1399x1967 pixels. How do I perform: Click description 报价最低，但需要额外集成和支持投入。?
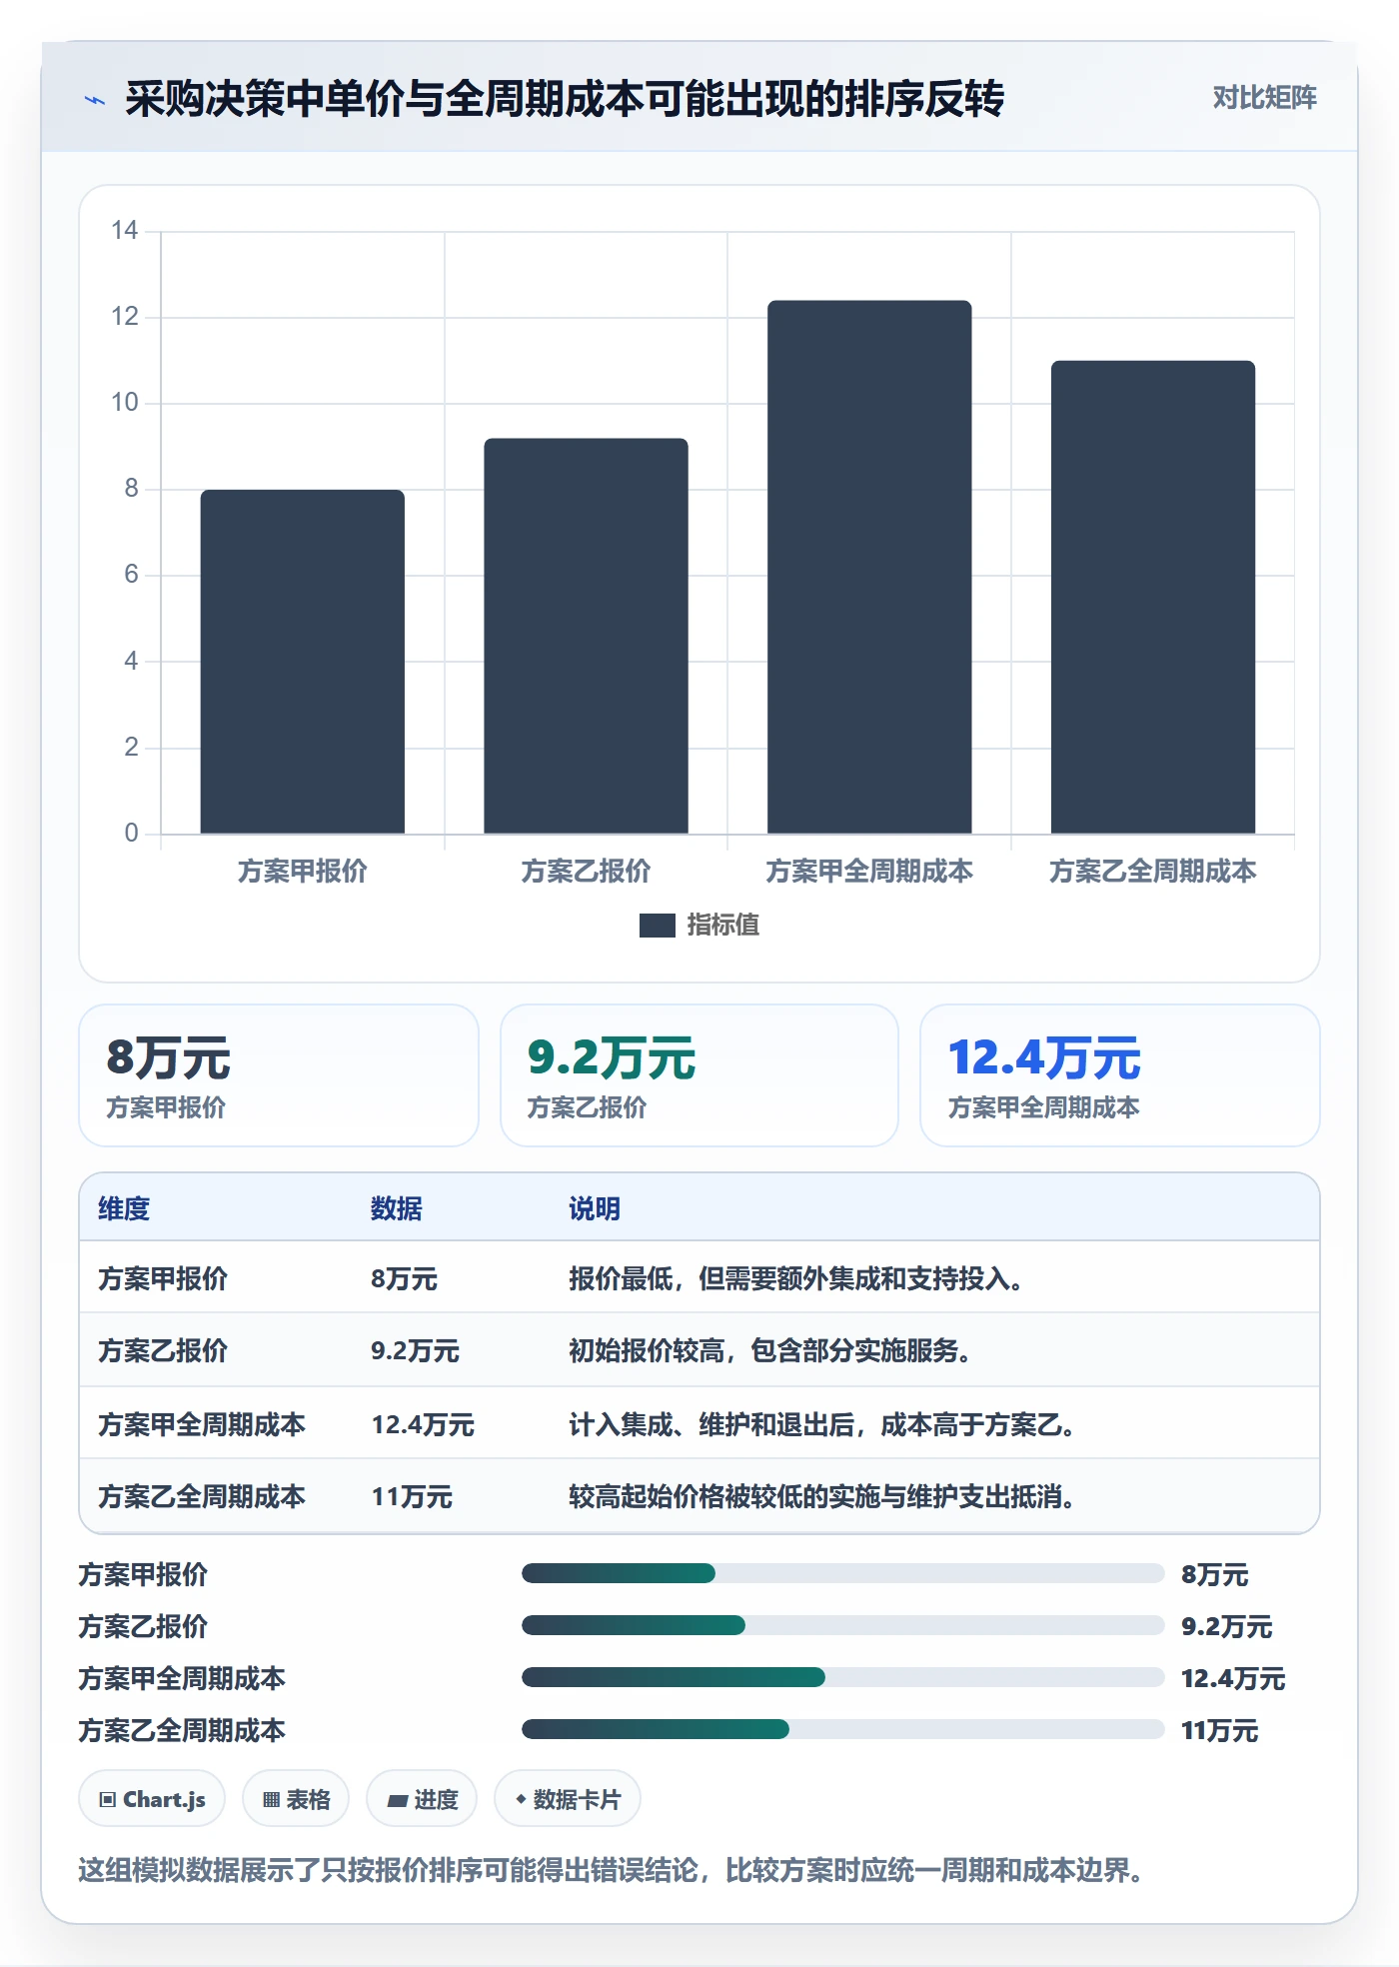point(795,1278)
